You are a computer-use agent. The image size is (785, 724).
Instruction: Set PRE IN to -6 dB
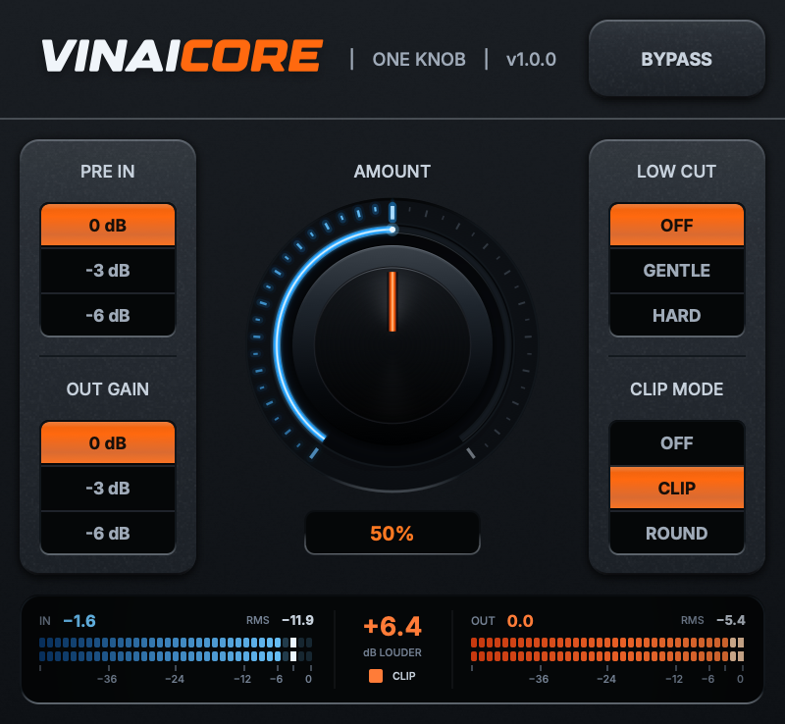(108, 316)
